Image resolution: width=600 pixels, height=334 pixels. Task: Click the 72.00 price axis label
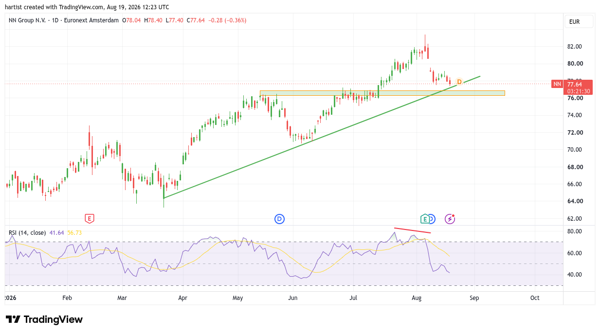(x=575, y=133)
